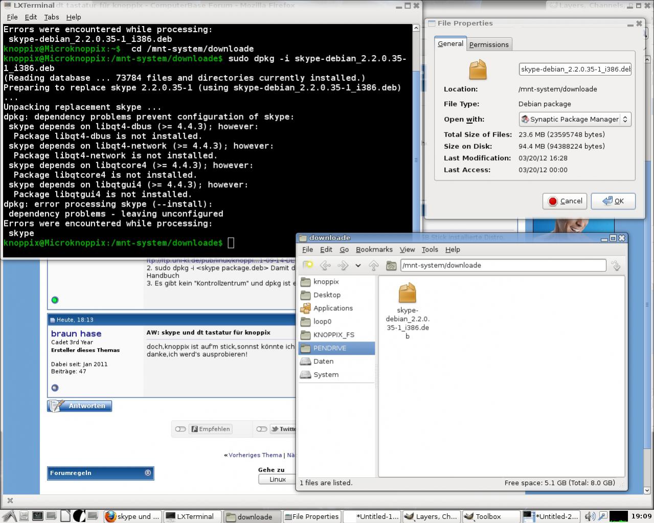Go back using file manager back arrow
654x523 pixels.
[325, 265]
